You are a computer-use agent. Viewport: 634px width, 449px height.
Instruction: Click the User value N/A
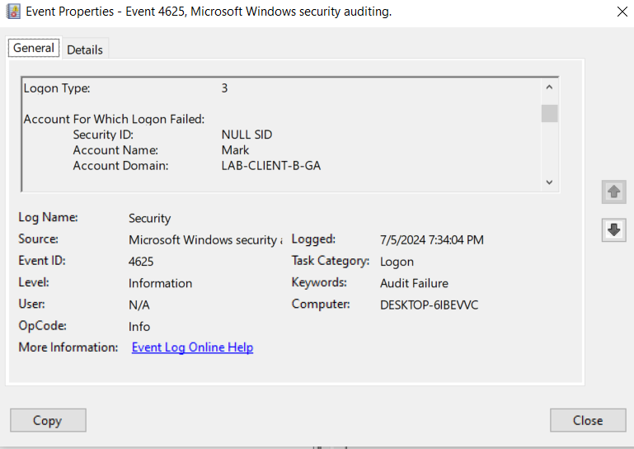(x=139, y=305)
